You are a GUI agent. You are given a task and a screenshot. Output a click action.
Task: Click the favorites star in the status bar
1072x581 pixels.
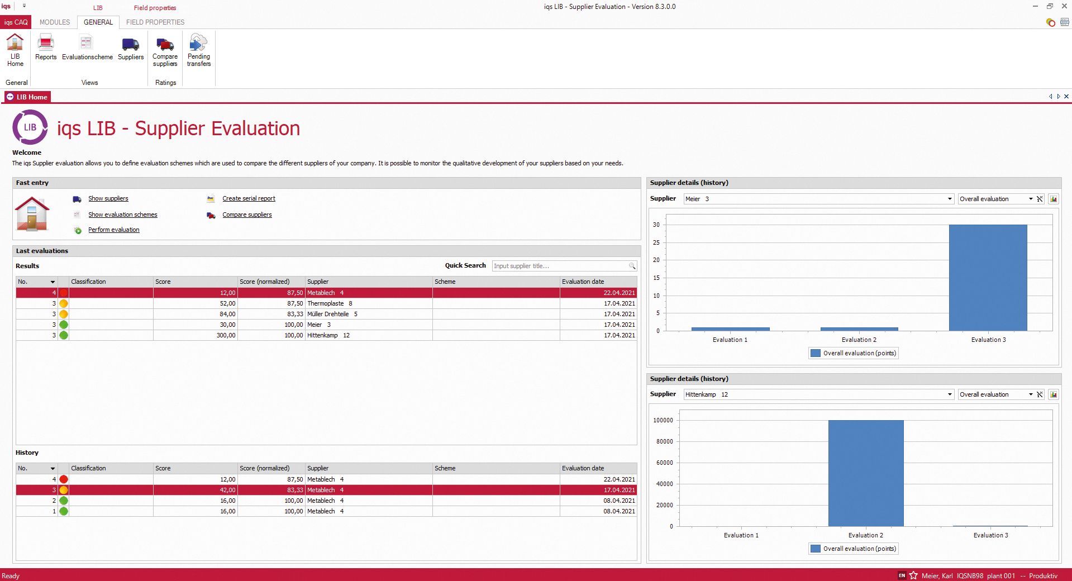(x=913, y=575)
